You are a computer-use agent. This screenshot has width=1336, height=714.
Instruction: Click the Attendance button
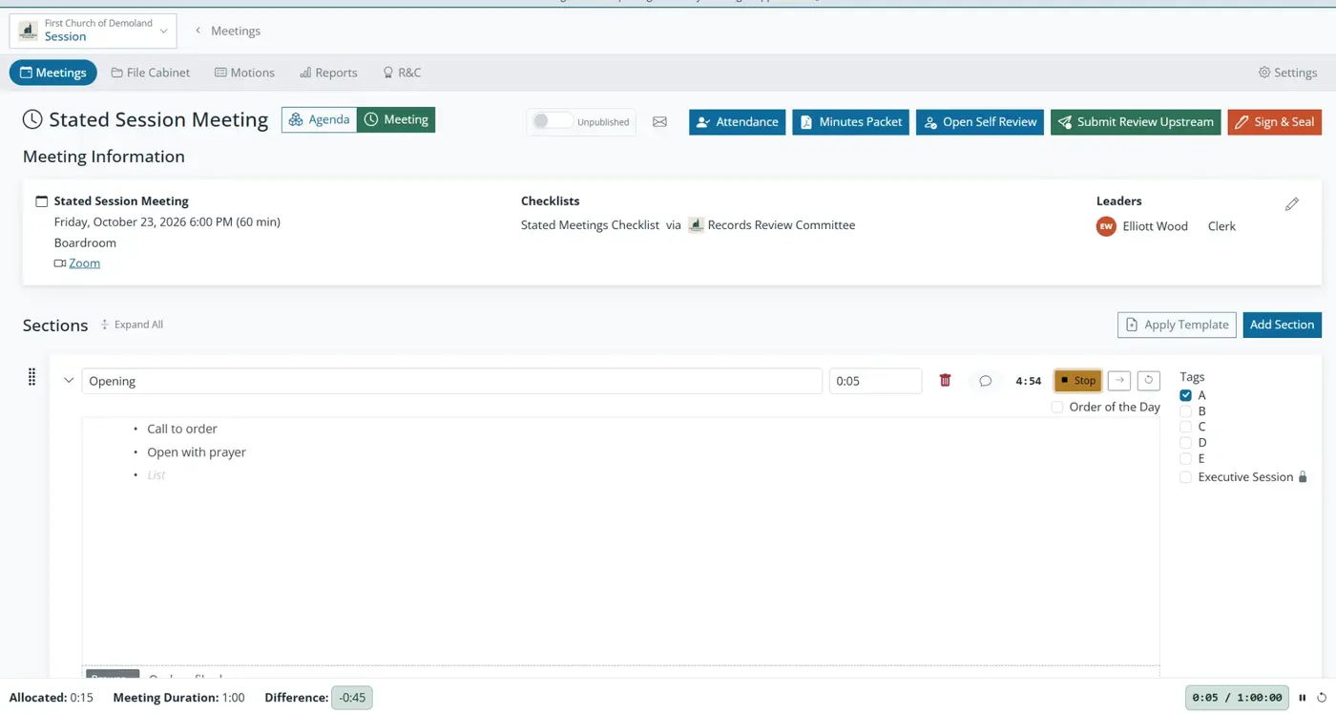coord(737,122)
